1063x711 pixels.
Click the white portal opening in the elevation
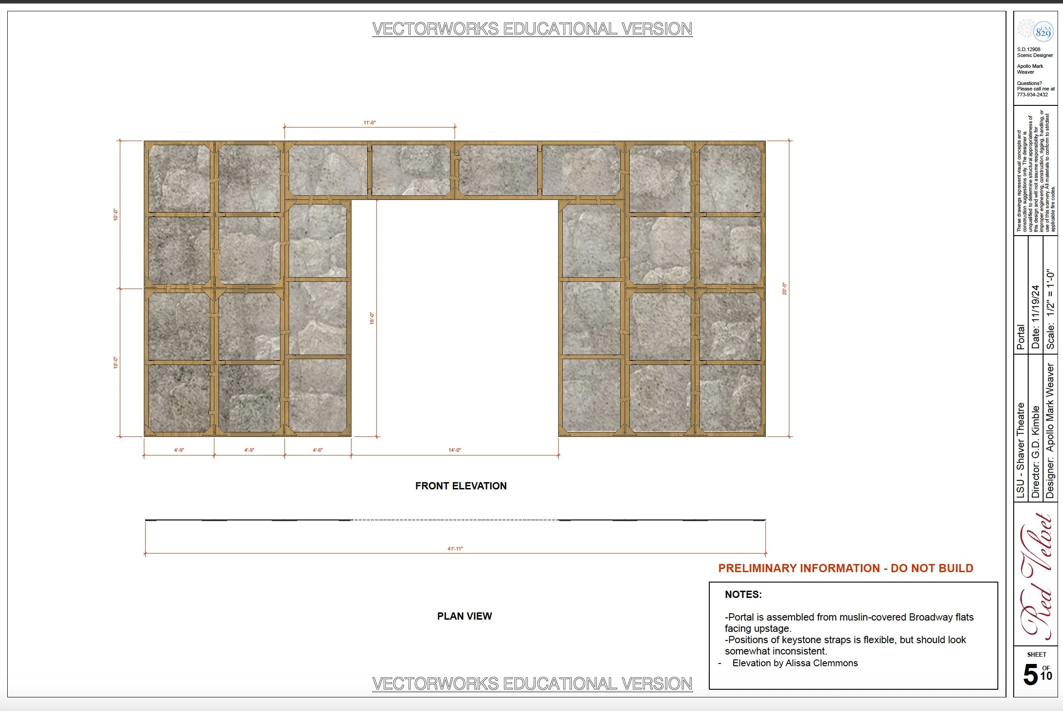[x=455, y=318]
